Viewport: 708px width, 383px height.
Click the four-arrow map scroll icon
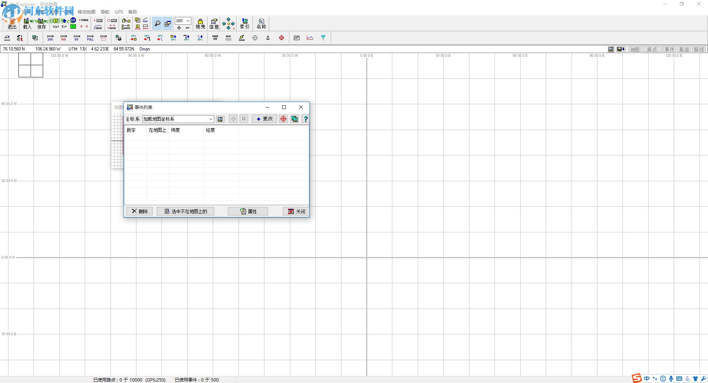click(x=228, y=24)
